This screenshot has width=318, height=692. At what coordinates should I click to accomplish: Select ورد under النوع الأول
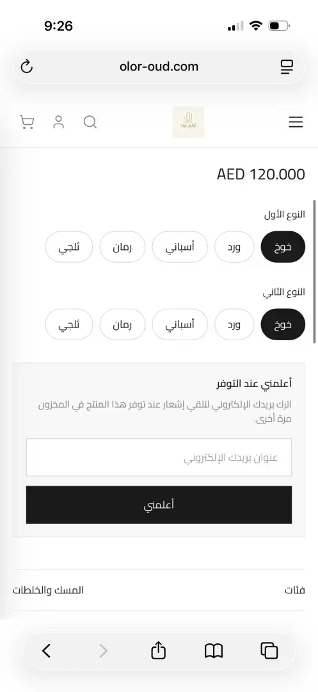[234, 247]
